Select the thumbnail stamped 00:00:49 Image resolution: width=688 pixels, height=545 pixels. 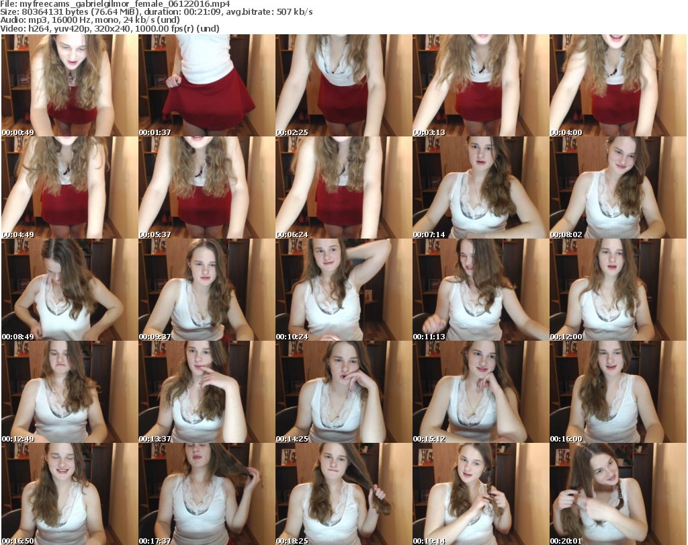(x=70, y=85)
